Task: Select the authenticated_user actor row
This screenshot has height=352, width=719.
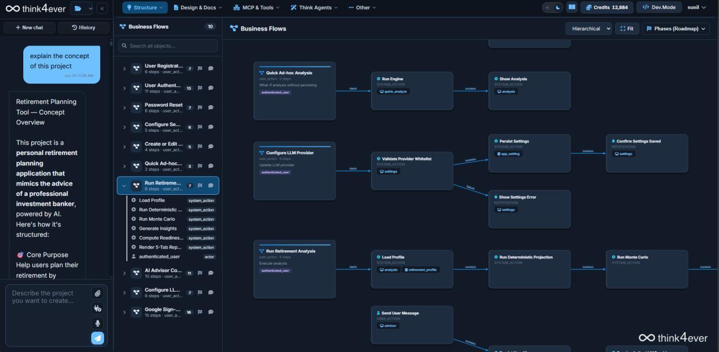Action: 173,257
